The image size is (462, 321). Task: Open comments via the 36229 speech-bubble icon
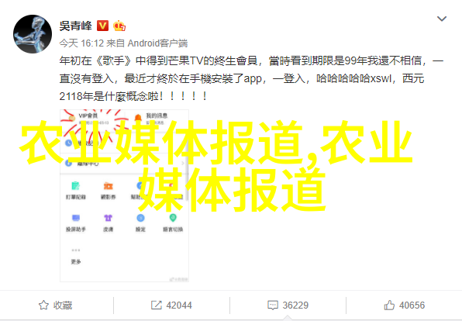tap(273, 305)
